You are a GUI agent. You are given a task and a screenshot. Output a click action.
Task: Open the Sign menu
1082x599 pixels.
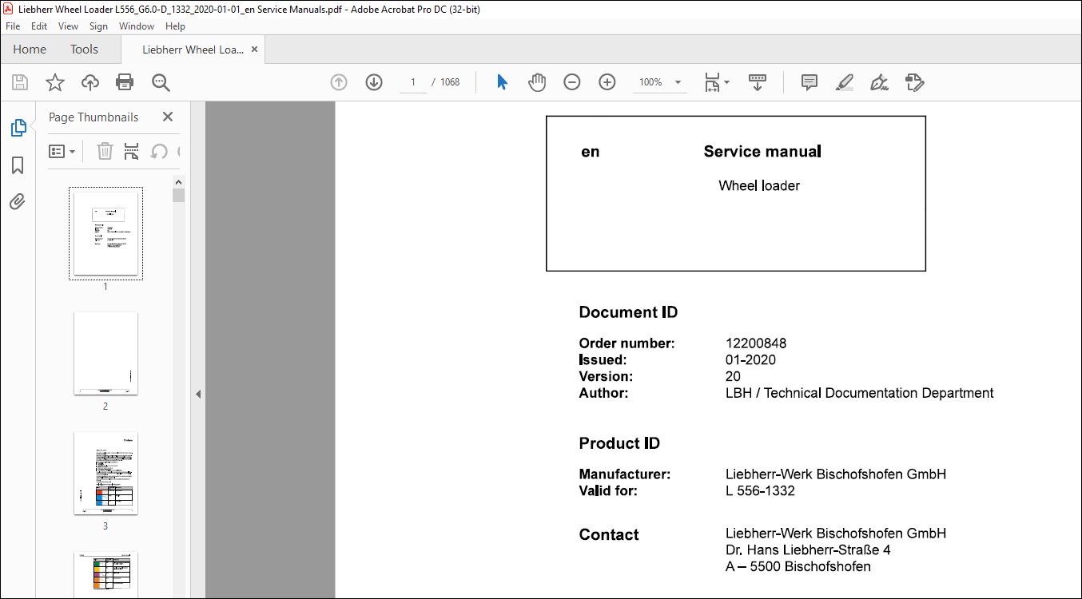point(98,26)
